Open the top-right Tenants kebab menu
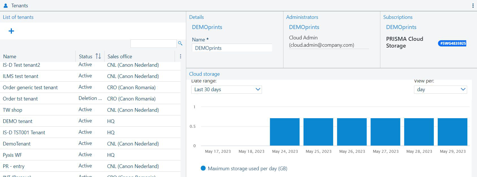 [473, 6]
